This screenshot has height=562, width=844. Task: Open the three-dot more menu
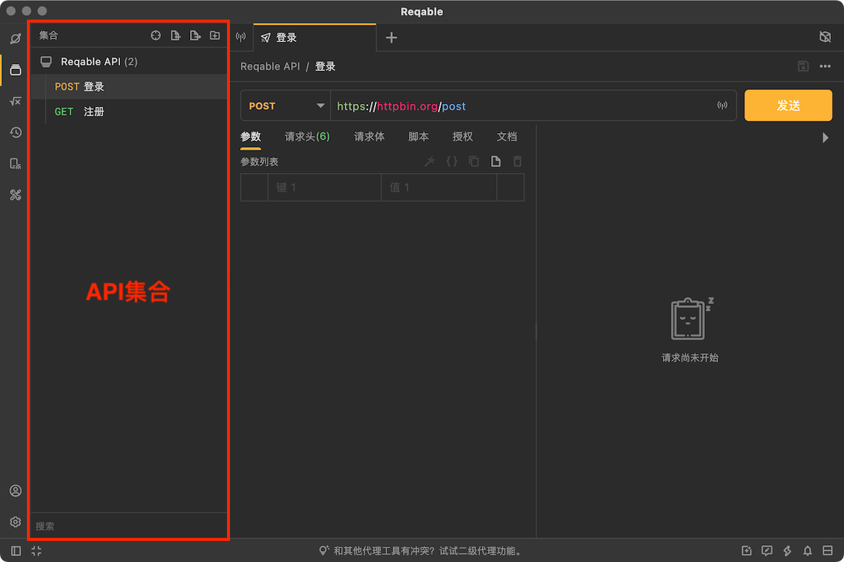pyautogui.click(x=825, y=66)
